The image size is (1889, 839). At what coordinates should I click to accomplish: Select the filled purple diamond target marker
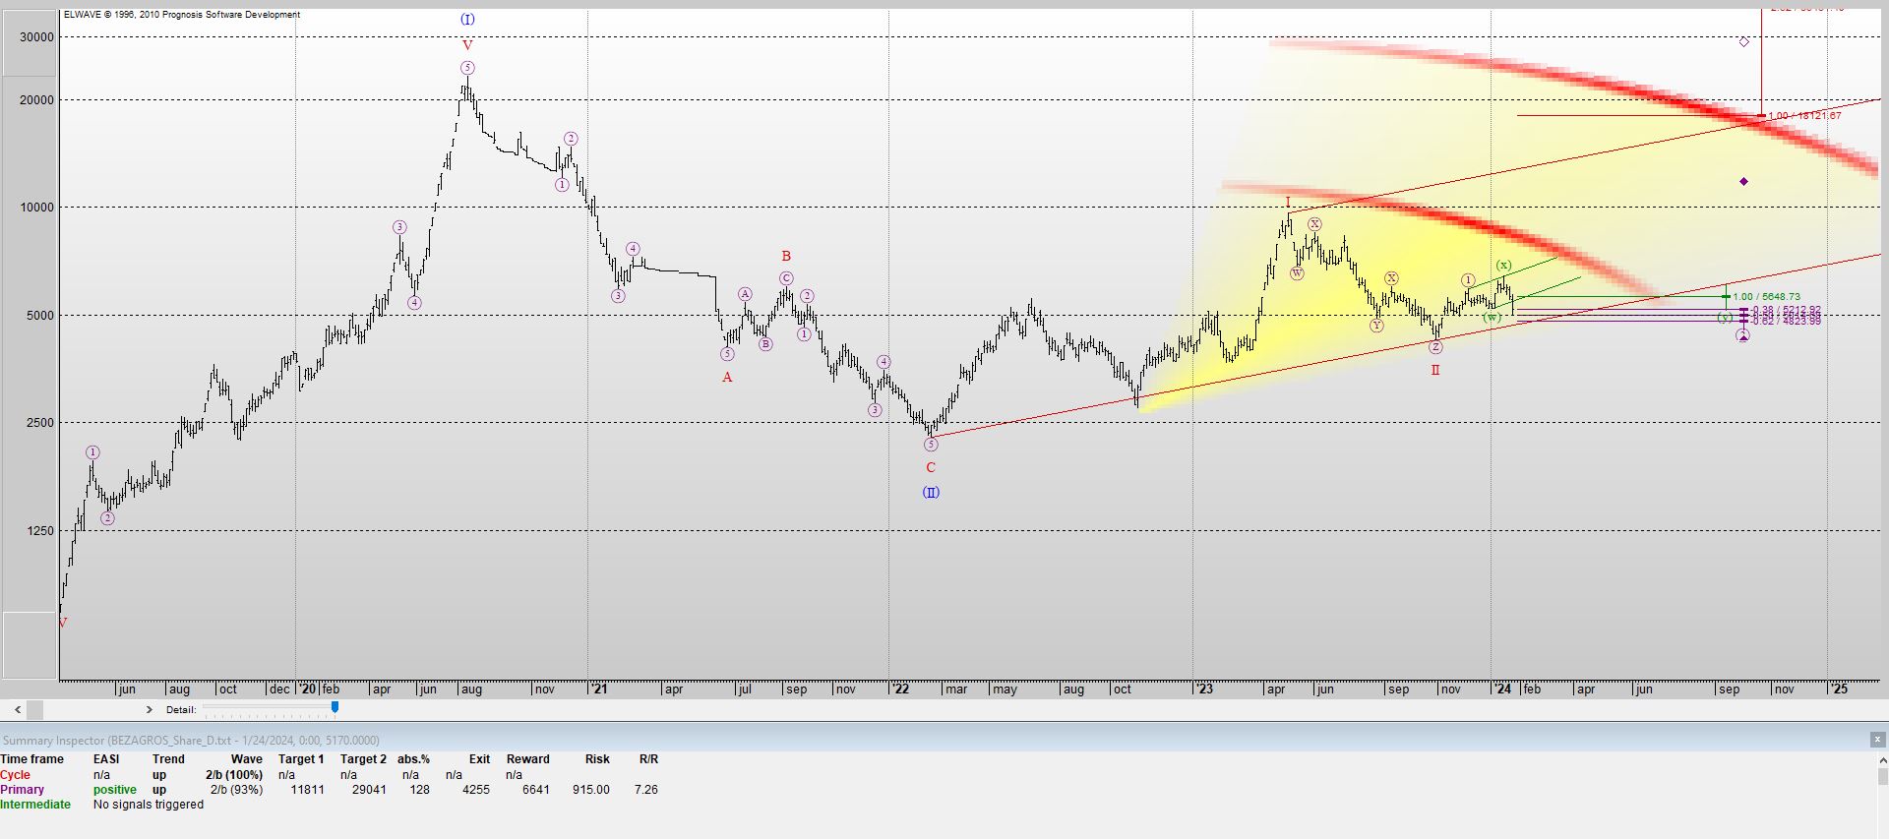tap(1744, 182)
